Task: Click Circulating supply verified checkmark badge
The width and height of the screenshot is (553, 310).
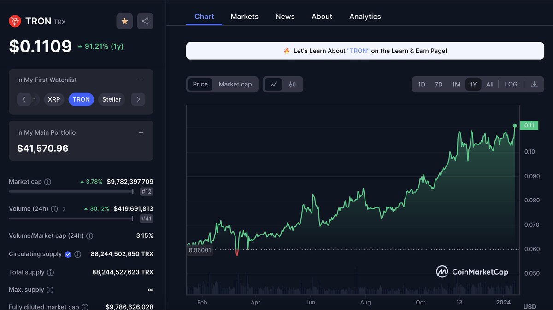Action: tap(68, 254)
